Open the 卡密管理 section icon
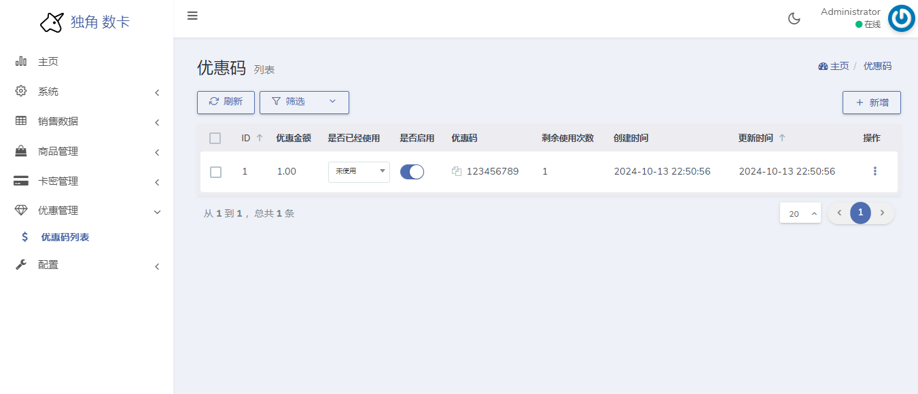Screen dimensions: 918x394 point(20,181)
